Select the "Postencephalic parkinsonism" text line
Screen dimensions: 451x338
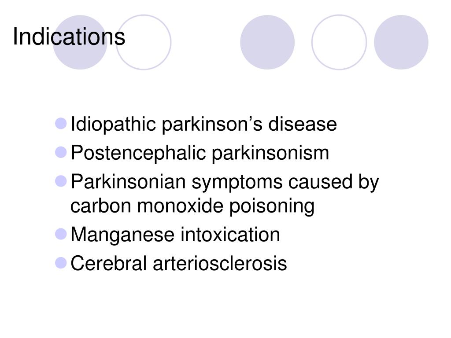point(200,153)
